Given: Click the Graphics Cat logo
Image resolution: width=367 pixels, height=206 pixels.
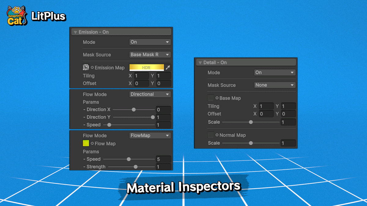Looking at the screenshot, I should point(16,15).
